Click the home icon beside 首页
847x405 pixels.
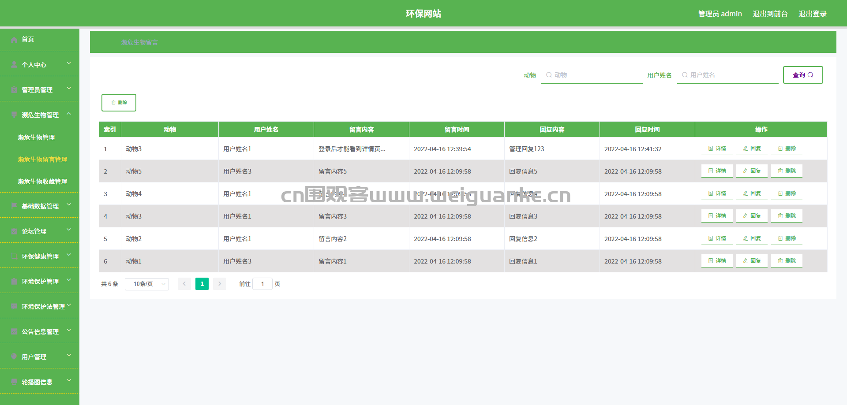(14, 40)
